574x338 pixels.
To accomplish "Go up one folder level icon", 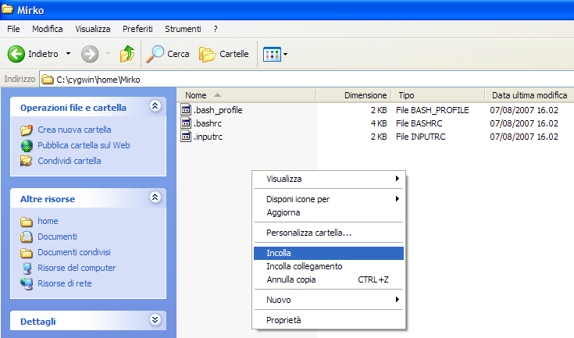I will 127,54.
